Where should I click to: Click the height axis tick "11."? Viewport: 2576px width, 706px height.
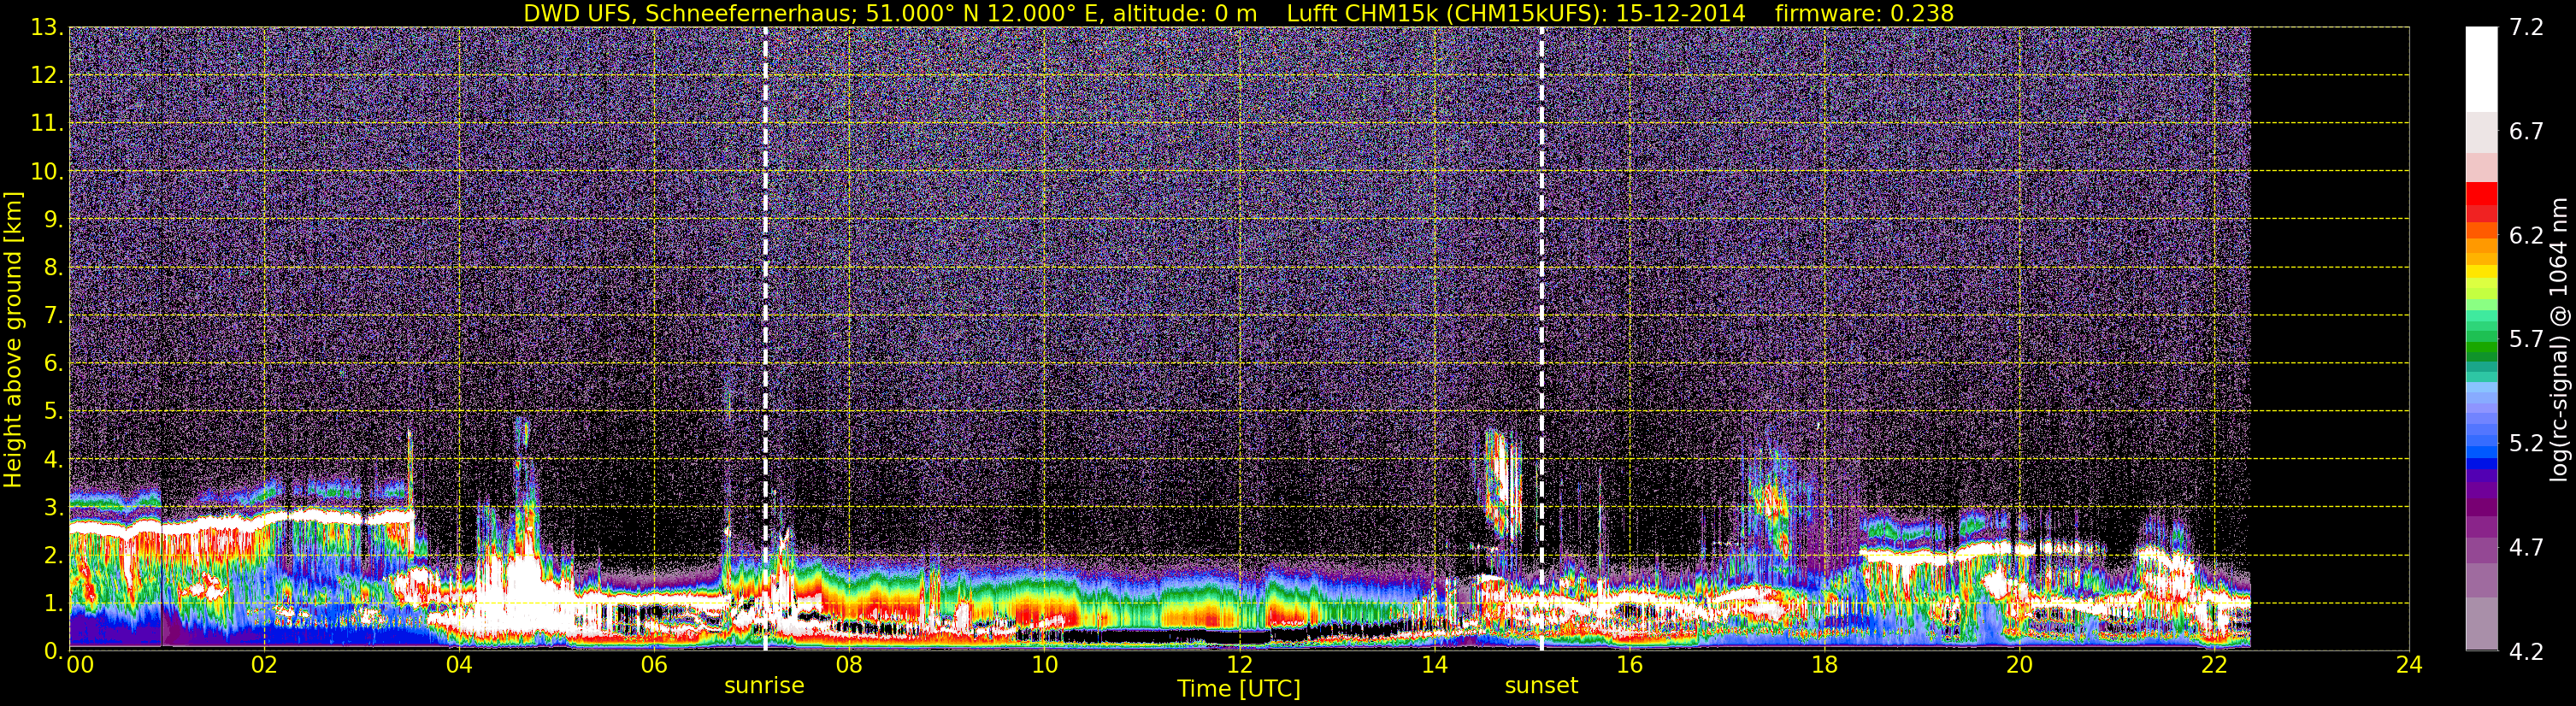[47, 123]
